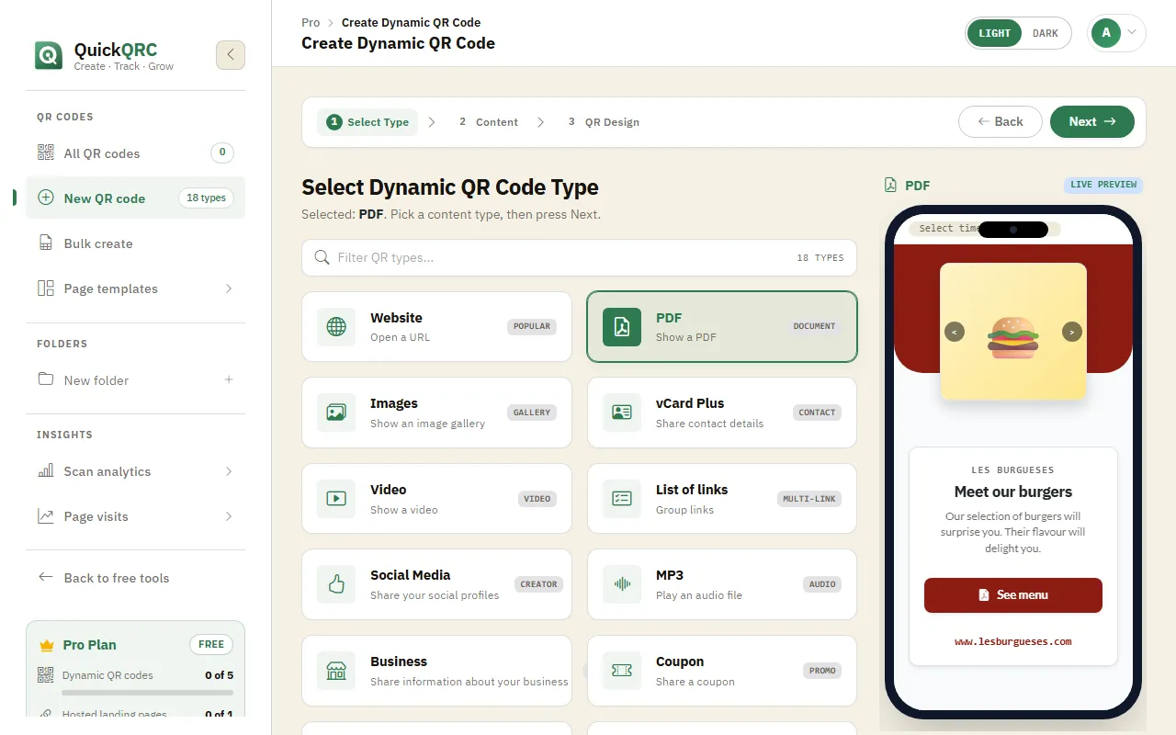Switch to the Dark theme
Screen dimensions: 1176x735
point(1046,33)
